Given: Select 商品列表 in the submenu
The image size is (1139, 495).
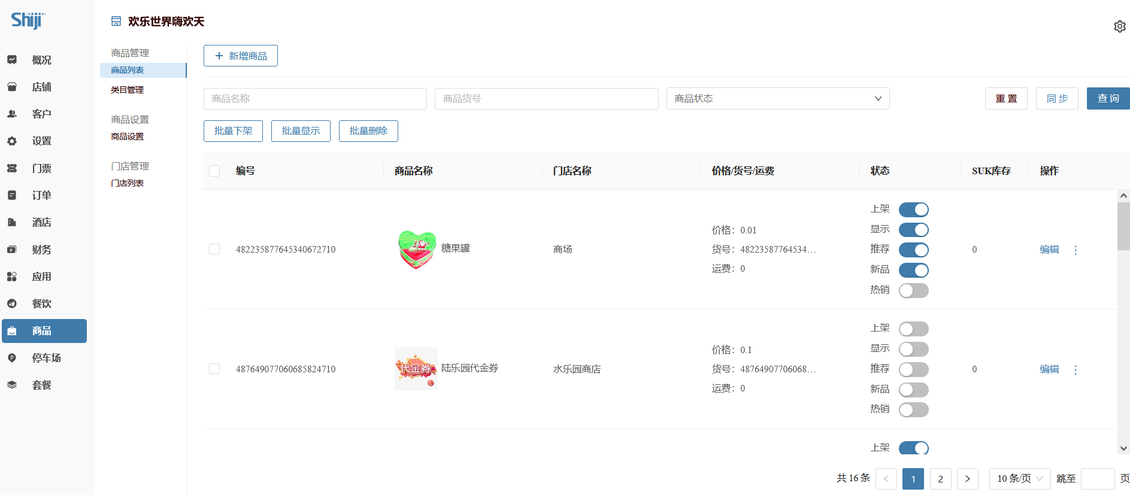Looking at the screenshot, I should tap(143, 70).
